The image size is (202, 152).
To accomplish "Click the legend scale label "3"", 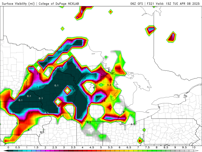I will click(x=64, y=147).
